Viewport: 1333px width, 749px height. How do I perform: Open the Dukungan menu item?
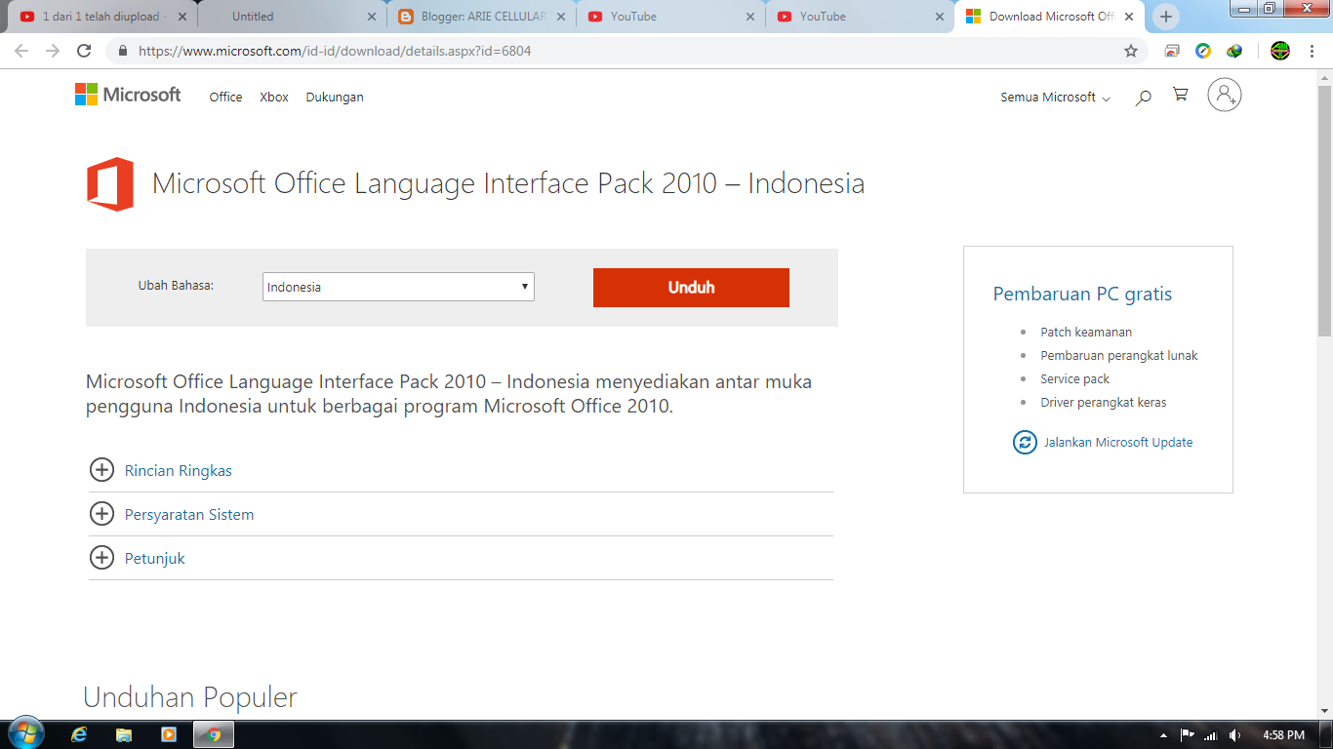click(335, 98)
